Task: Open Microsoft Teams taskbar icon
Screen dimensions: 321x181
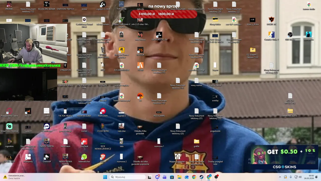Action: pyautogui.click(x=165, y=177)
